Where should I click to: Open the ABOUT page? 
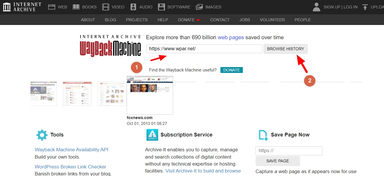[88, 20]
